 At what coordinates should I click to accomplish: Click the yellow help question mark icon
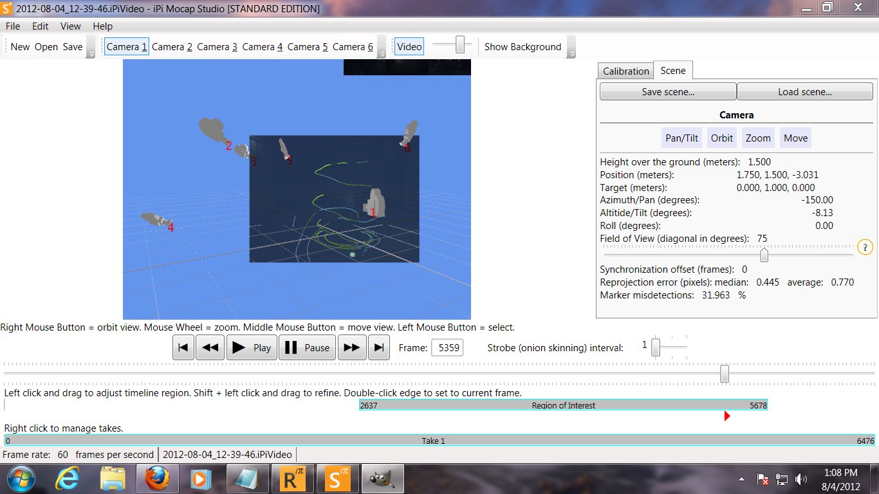pyautogui.click(x=865, y=247)
